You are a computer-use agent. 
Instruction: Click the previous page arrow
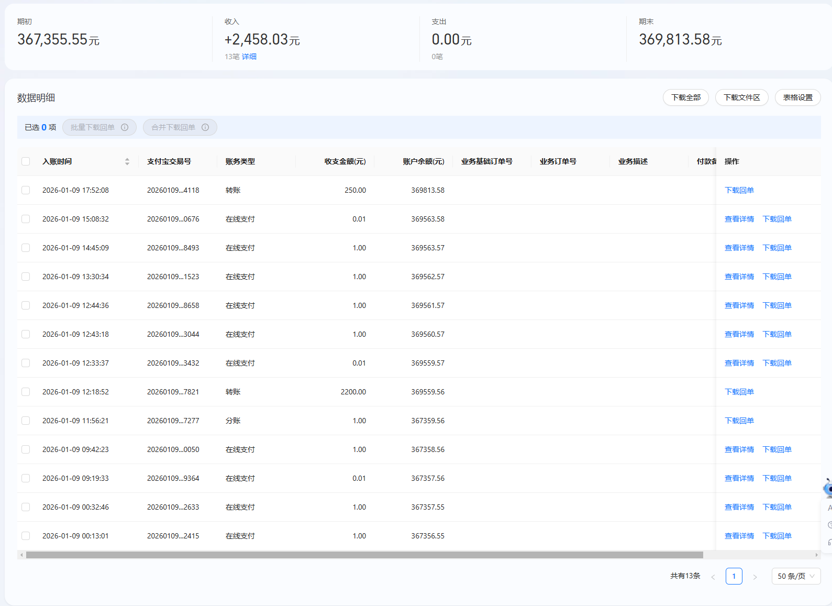click(713, 577)
